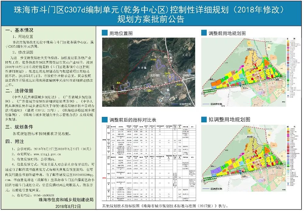Open the proposed adjusted land use plan map
The width and height of the screenshot is (304, 211).
pyautogui.click(x=244, y=158)
